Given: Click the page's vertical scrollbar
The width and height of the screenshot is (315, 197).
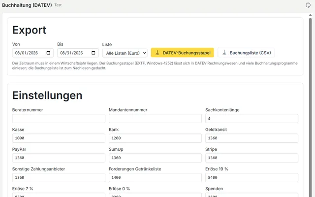Looking at the screenshot, I should [310, 107].
